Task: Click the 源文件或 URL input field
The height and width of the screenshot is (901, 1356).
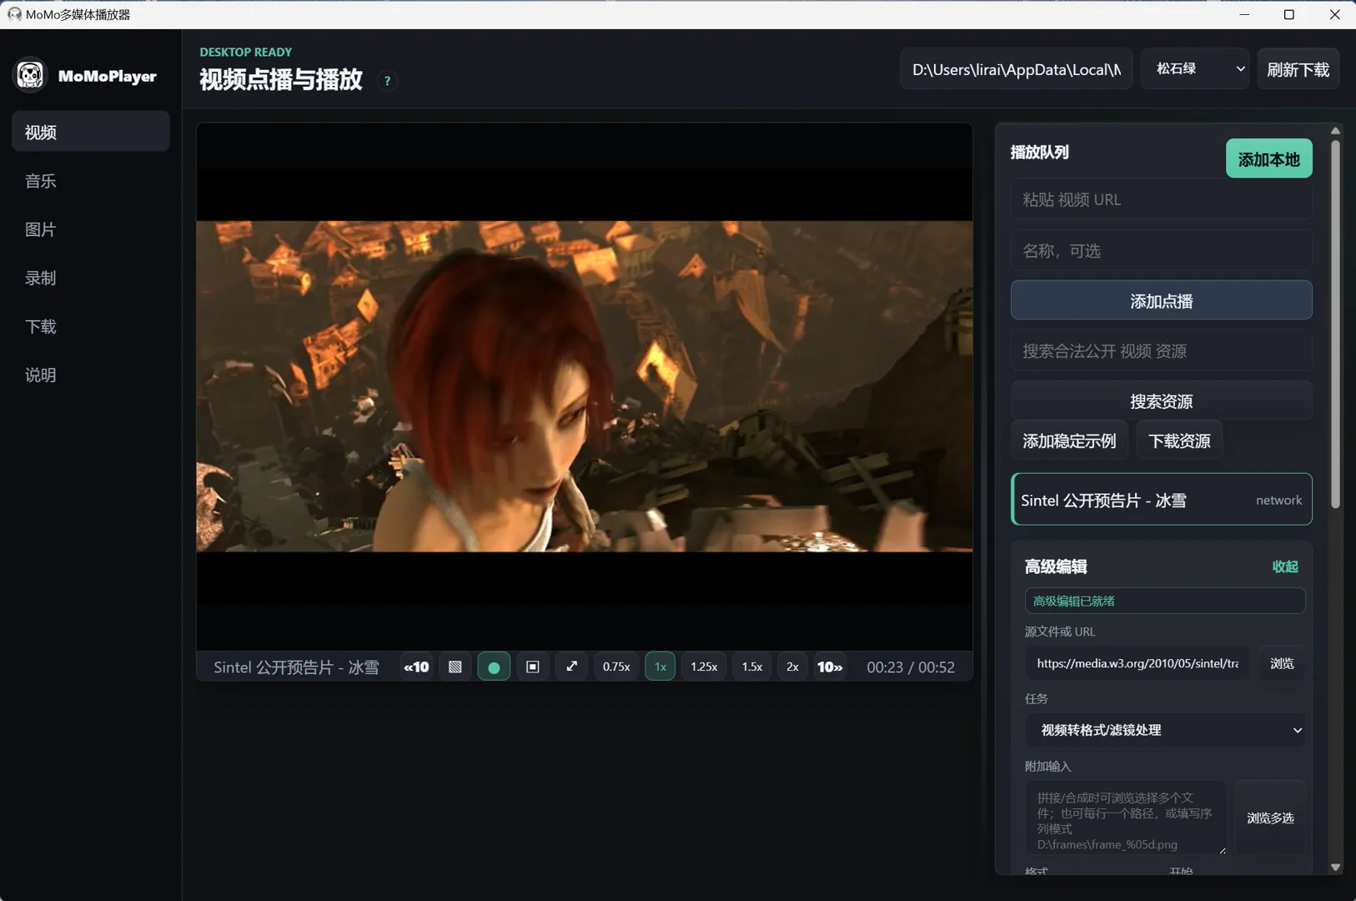Action: [x=1138, y=663]
